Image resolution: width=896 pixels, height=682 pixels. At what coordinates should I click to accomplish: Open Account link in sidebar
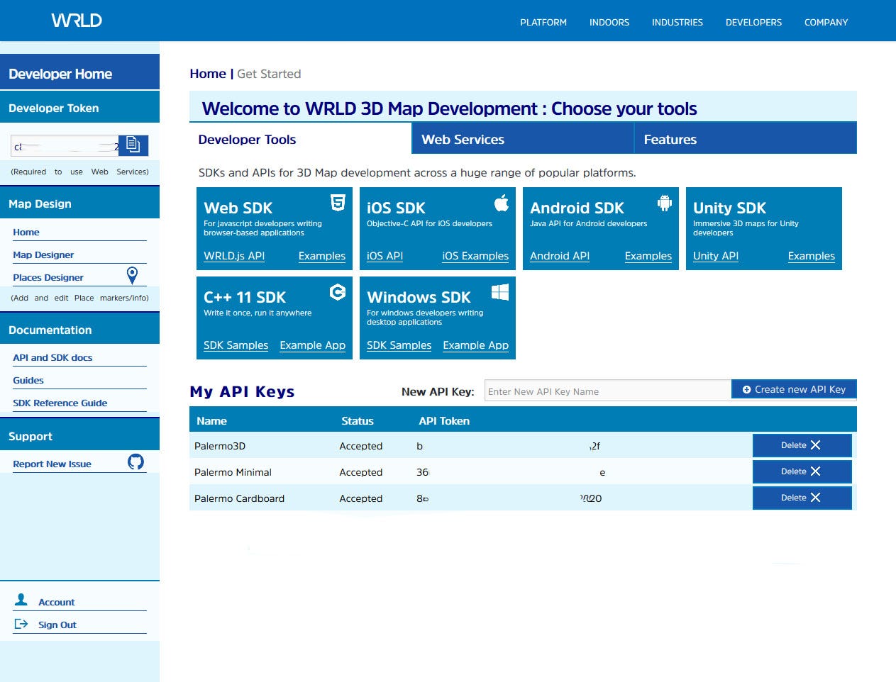[x=57, y=603]
